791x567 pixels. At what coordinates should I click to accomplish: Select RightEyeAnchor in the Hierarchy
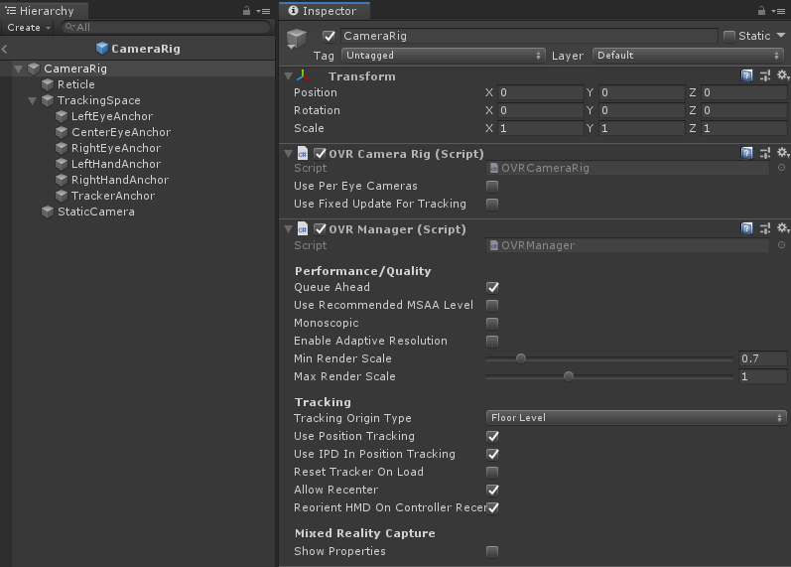(116, 148)
